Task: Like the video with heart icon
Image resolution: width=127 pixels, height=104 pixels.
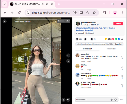Action: (x=77, y=39)
